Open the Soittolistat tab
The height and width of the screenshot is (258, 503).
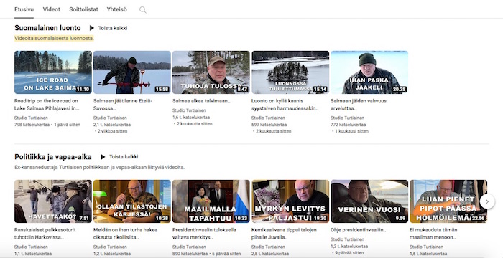(83, 9)
